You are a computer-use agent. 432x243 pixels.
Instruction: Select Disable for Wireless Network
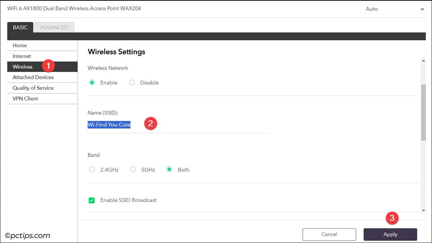(x=132, y=82)
